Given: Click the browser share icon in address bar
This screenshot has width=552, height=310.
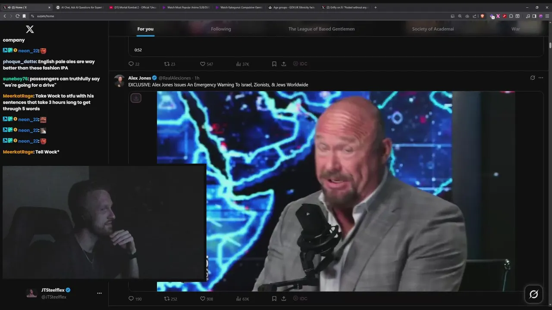Looking at the screenshot, I should 474,16.
